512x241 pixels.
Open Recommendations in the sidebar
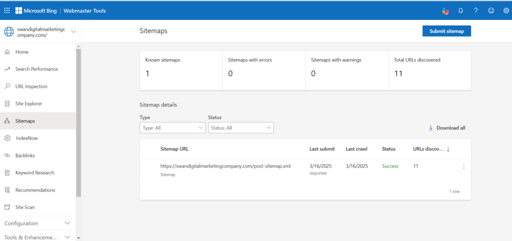click(37, 190)
